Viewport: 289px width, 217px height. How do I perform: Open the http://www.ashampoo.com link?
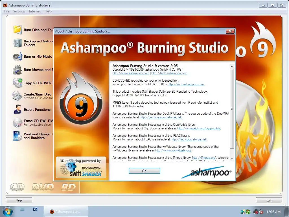coord(131,73)
